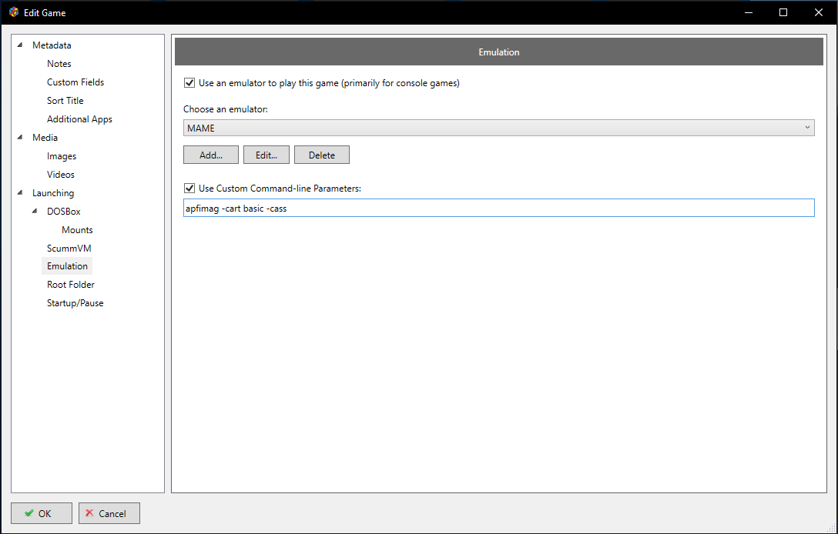Open the Sort Title section
The width and height of the screenshot is (838, 534).
(x=65, y=100)
